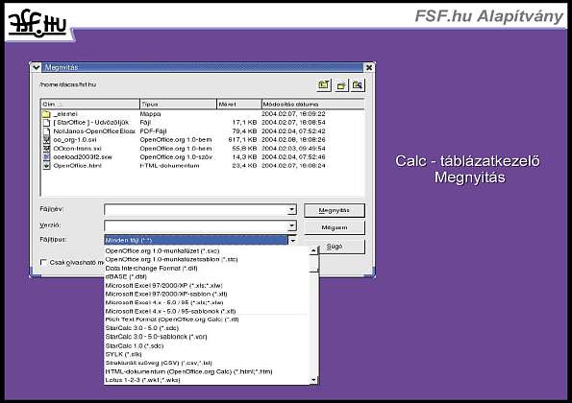Select the file name OpenOffice.html
This screenshot has width=572, height=403.
pos(77,166)
